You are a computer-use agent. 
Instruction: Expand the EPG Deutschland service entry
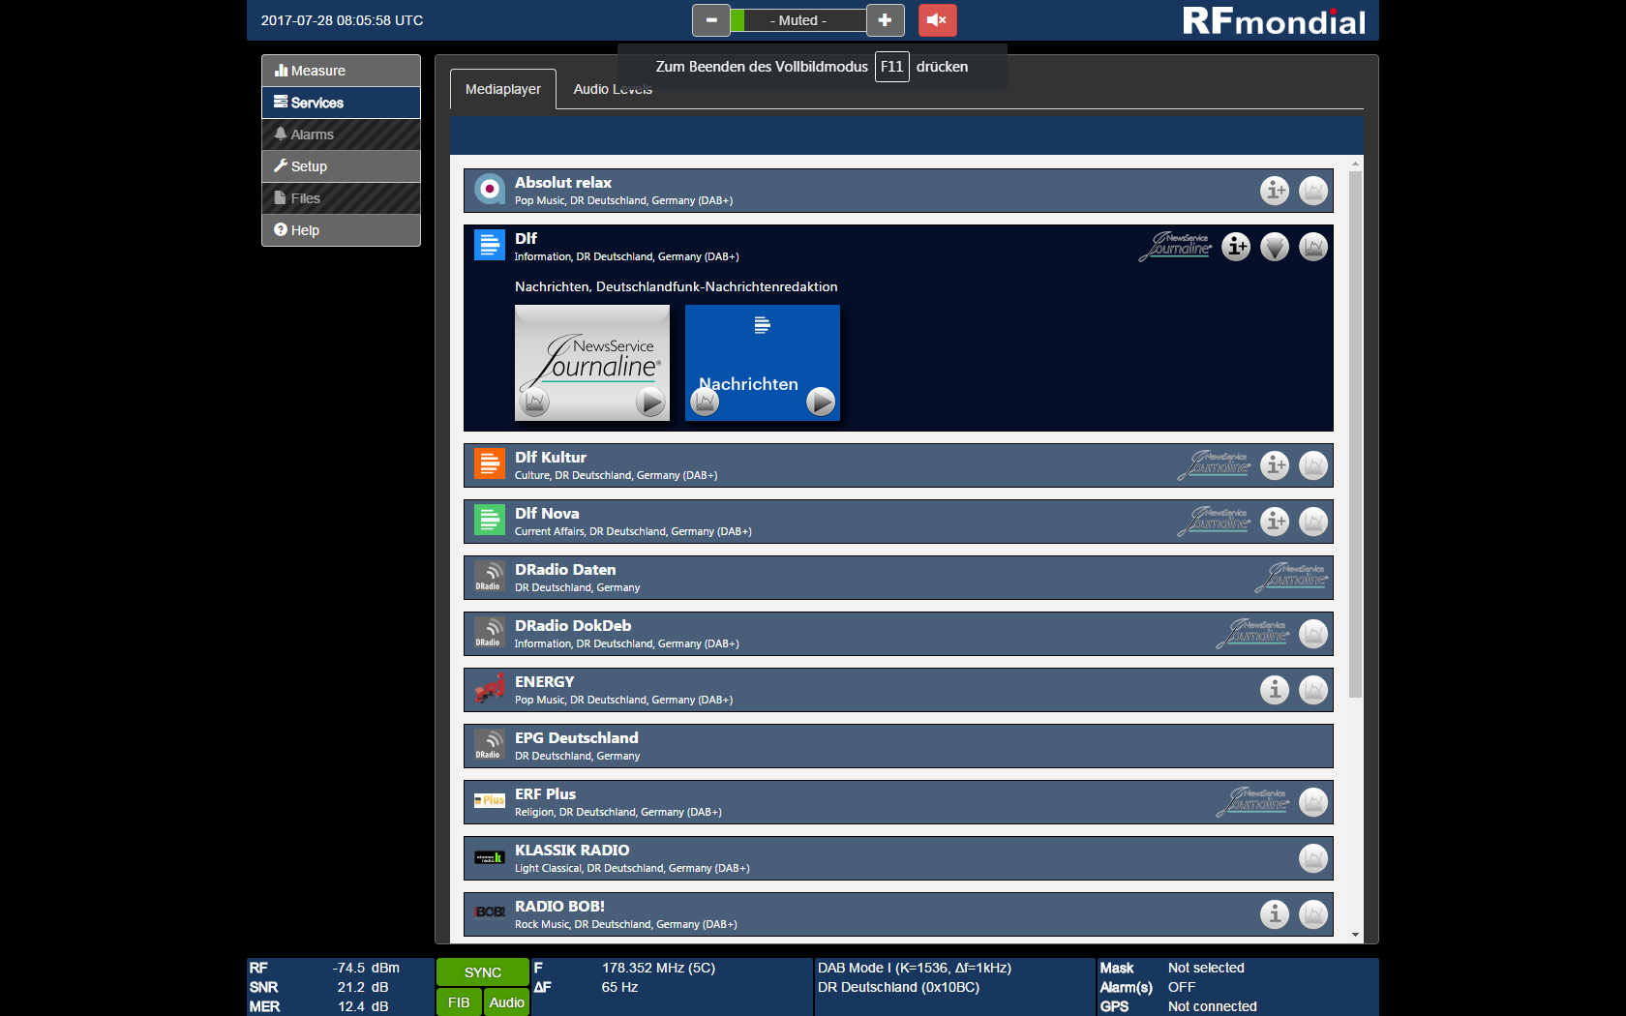[x=774, y=746]
